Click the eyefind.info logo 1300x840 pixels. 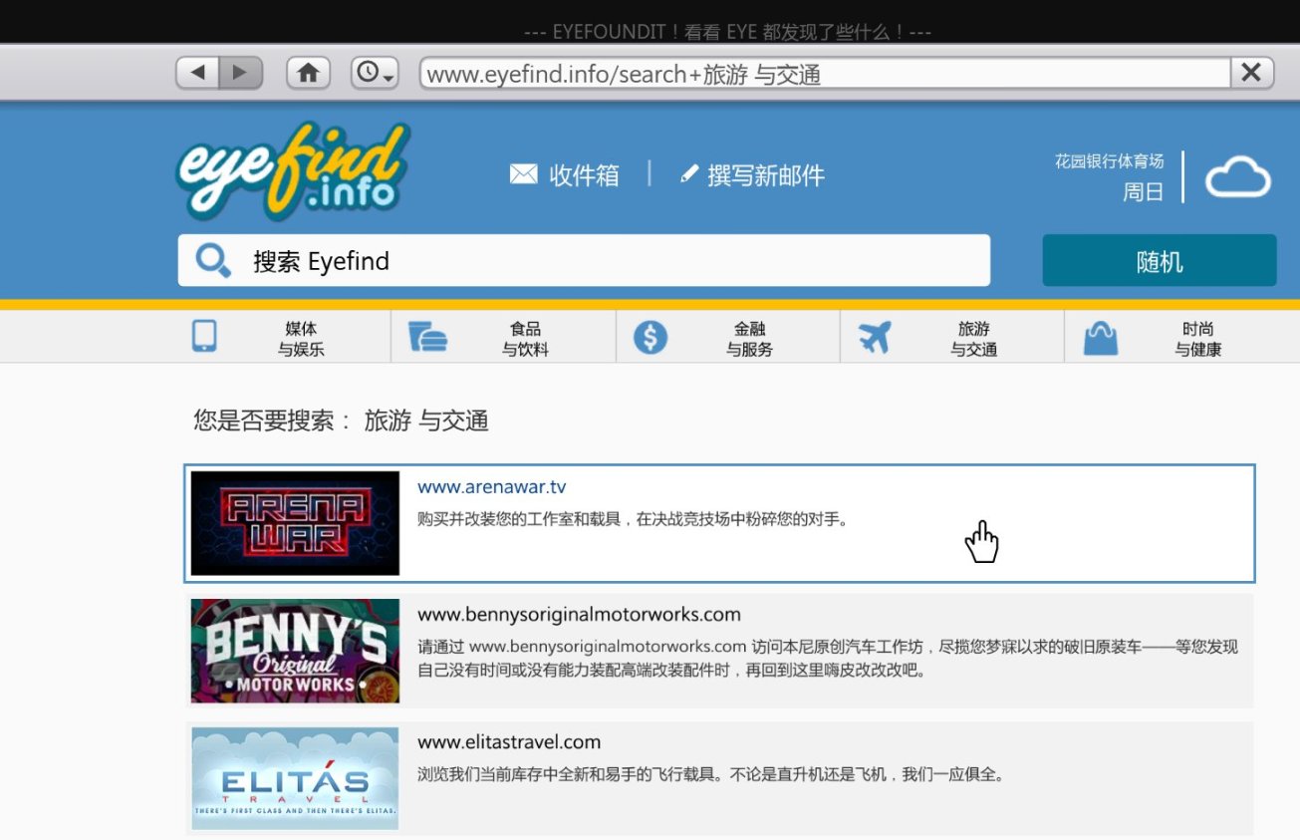[294, 170]
